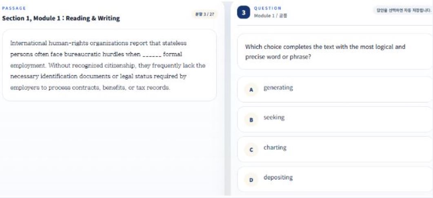Click the QUESTION label
Screen dimensions: 433x198
click(x=267, y=8)
